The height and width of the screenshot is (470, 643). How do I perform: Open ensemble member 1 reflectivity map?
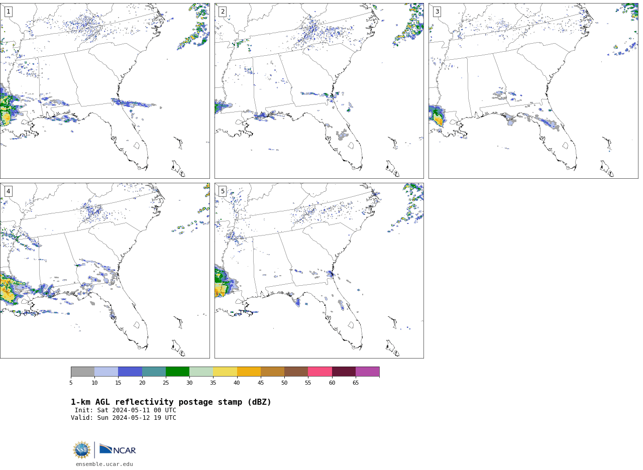[104, 91]
